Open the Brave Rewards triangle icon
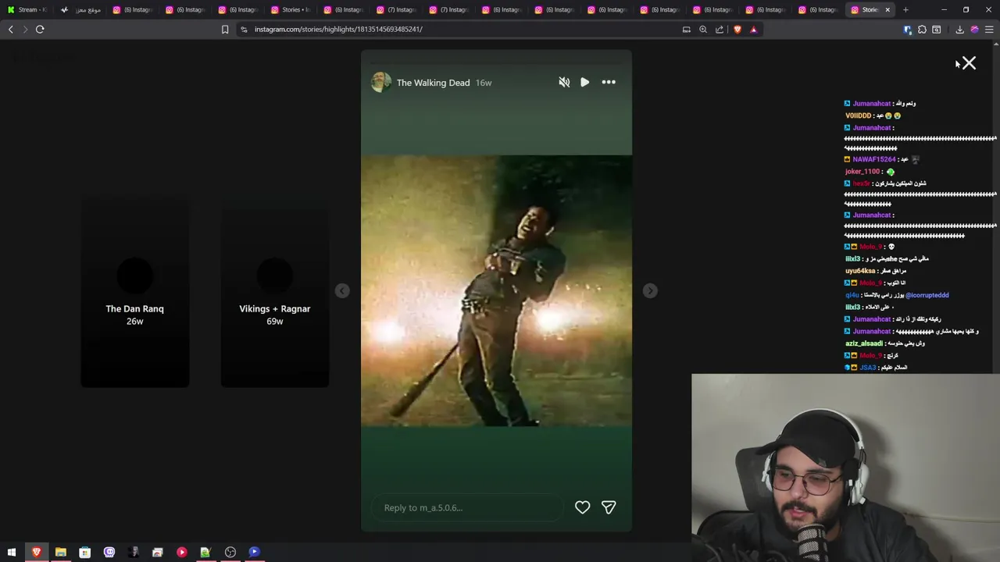 pos(753,30)
